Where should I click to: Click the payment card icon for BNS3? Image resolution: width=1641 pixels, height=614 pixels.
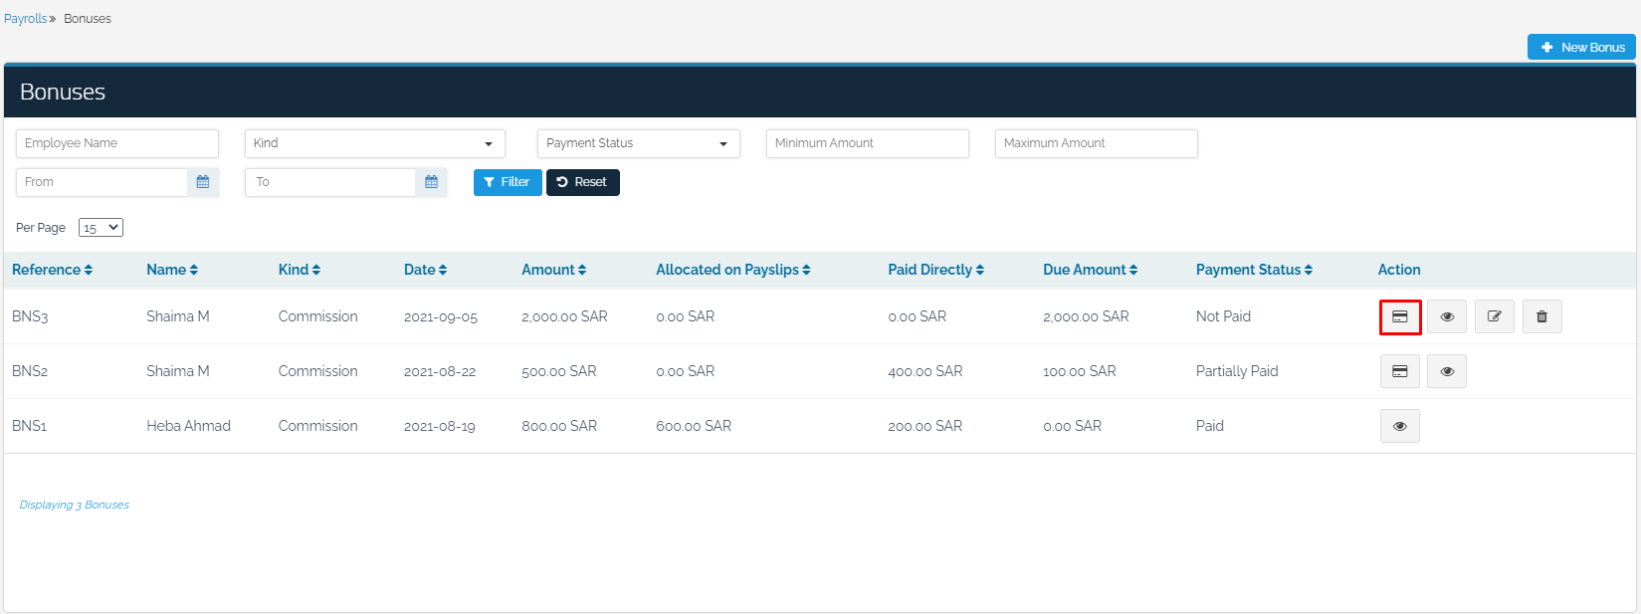coord(1399,316)
